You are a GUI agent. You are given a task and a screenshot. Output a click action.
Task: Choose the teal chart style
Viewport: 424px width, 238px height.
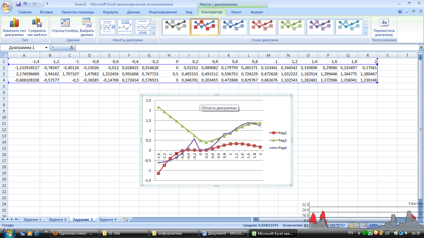pyautogui.click(x=349, y=27)
